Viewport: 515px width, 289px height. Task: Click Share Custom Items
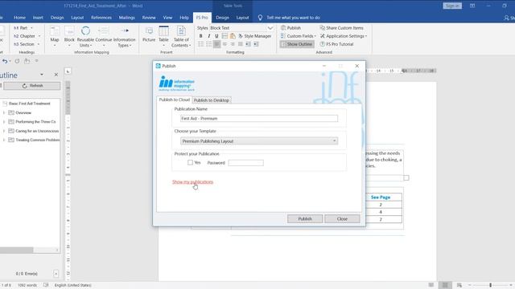[x=341, y=28]
